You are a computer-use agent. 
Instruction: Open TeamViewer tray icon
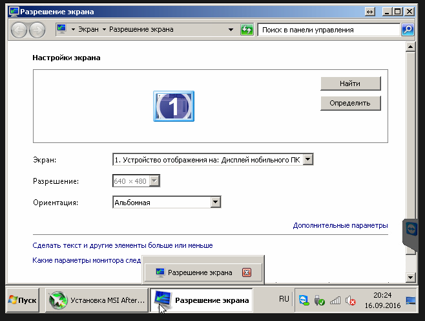point(303,300)
